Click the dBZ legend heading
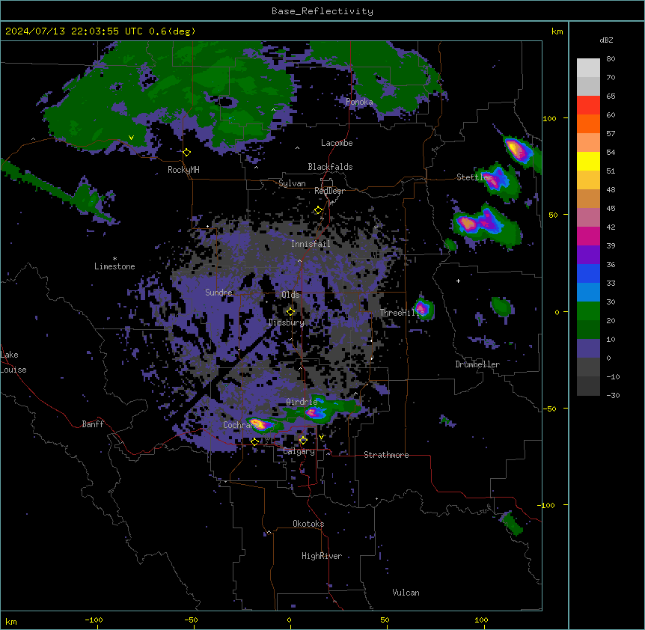This screenshot has height=630, width=645. (x=606, y=40)
